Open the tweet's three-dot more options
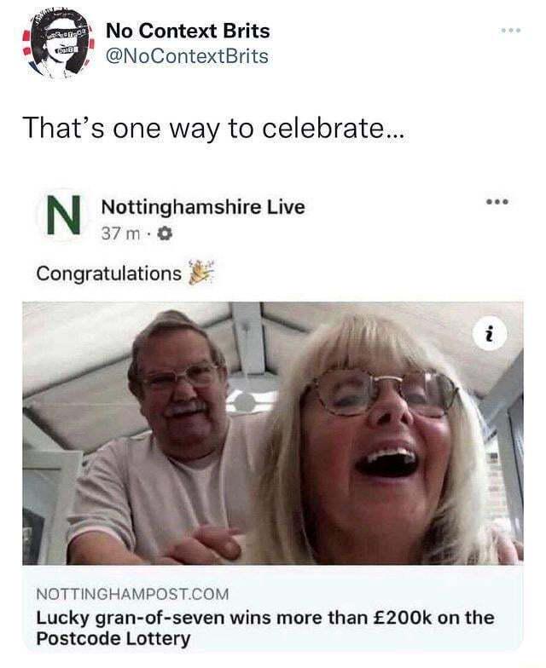 click(x=511, y=31)
